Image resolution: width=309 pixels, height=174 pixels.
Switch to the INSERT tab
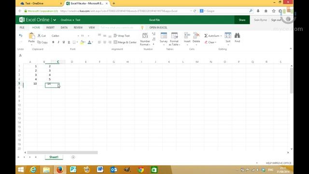pyautogui.click(x=50, y=28)
